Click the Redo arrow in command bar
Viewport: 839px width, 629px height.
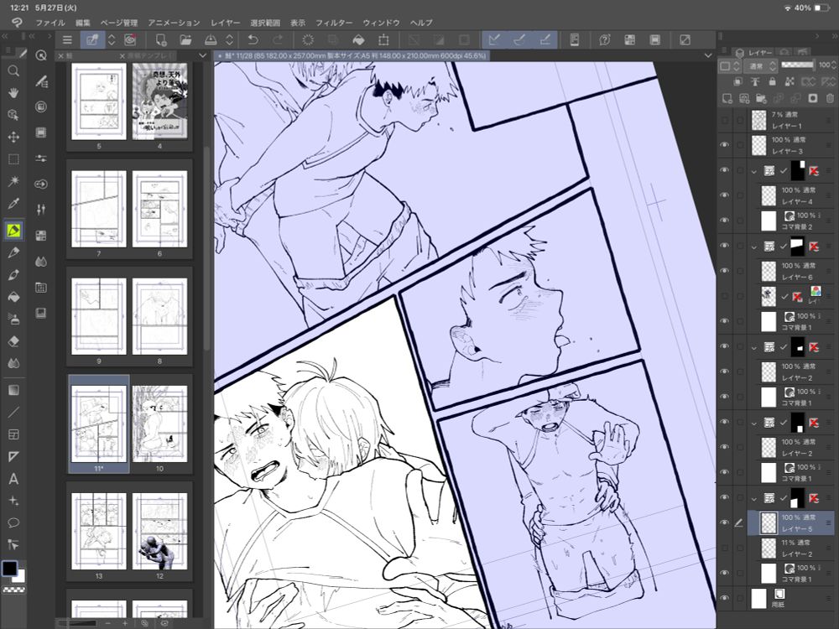(x=278, y=40)
